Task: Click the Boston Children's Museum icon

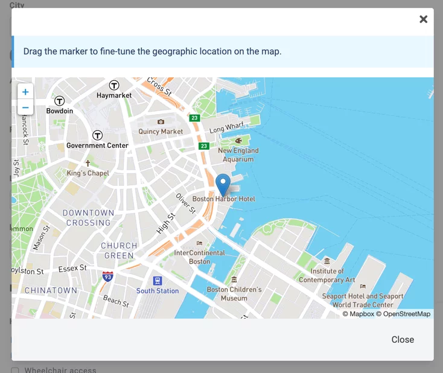Action: [234, 279]
